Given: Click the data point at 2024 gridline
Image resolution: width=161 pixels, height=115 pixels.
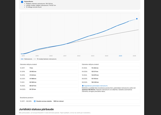Looking at the screenshot, I should coord(106,30).
